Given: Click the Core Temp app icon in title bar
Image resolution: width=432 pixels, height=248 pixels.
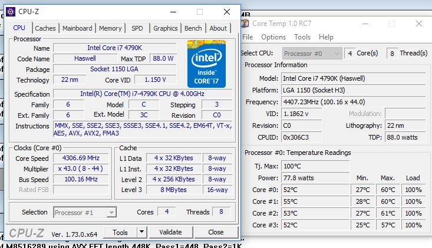Looking at the screenshot, I should tap(245, 24).
